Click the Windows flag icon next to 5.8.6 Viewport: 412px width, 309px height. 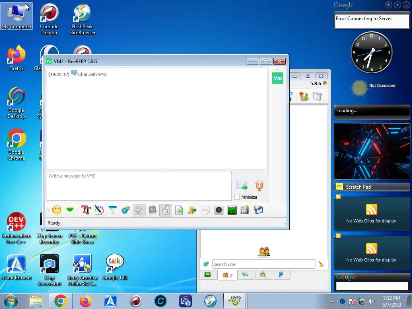pos(325,83)
